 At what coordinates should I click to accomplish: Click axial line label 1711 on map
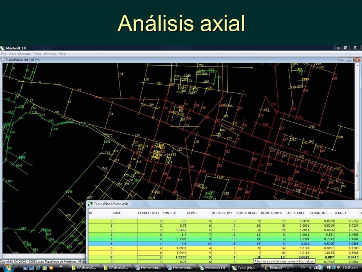pos(82,123)
